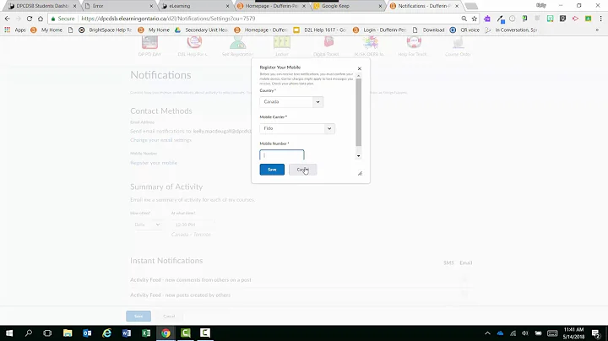Click the dialog resize grip icon

tap(360, 173)
